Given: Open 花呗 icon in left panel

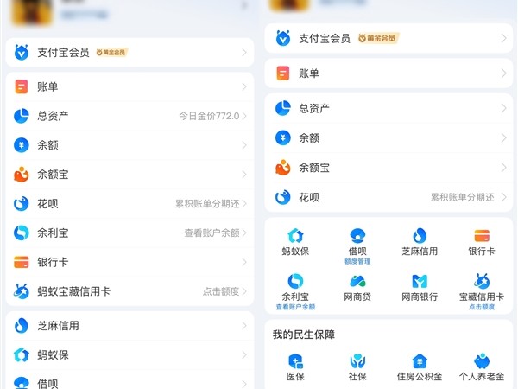Looking at the screenshot, I should pyautogui.click(x=22, y=203).
